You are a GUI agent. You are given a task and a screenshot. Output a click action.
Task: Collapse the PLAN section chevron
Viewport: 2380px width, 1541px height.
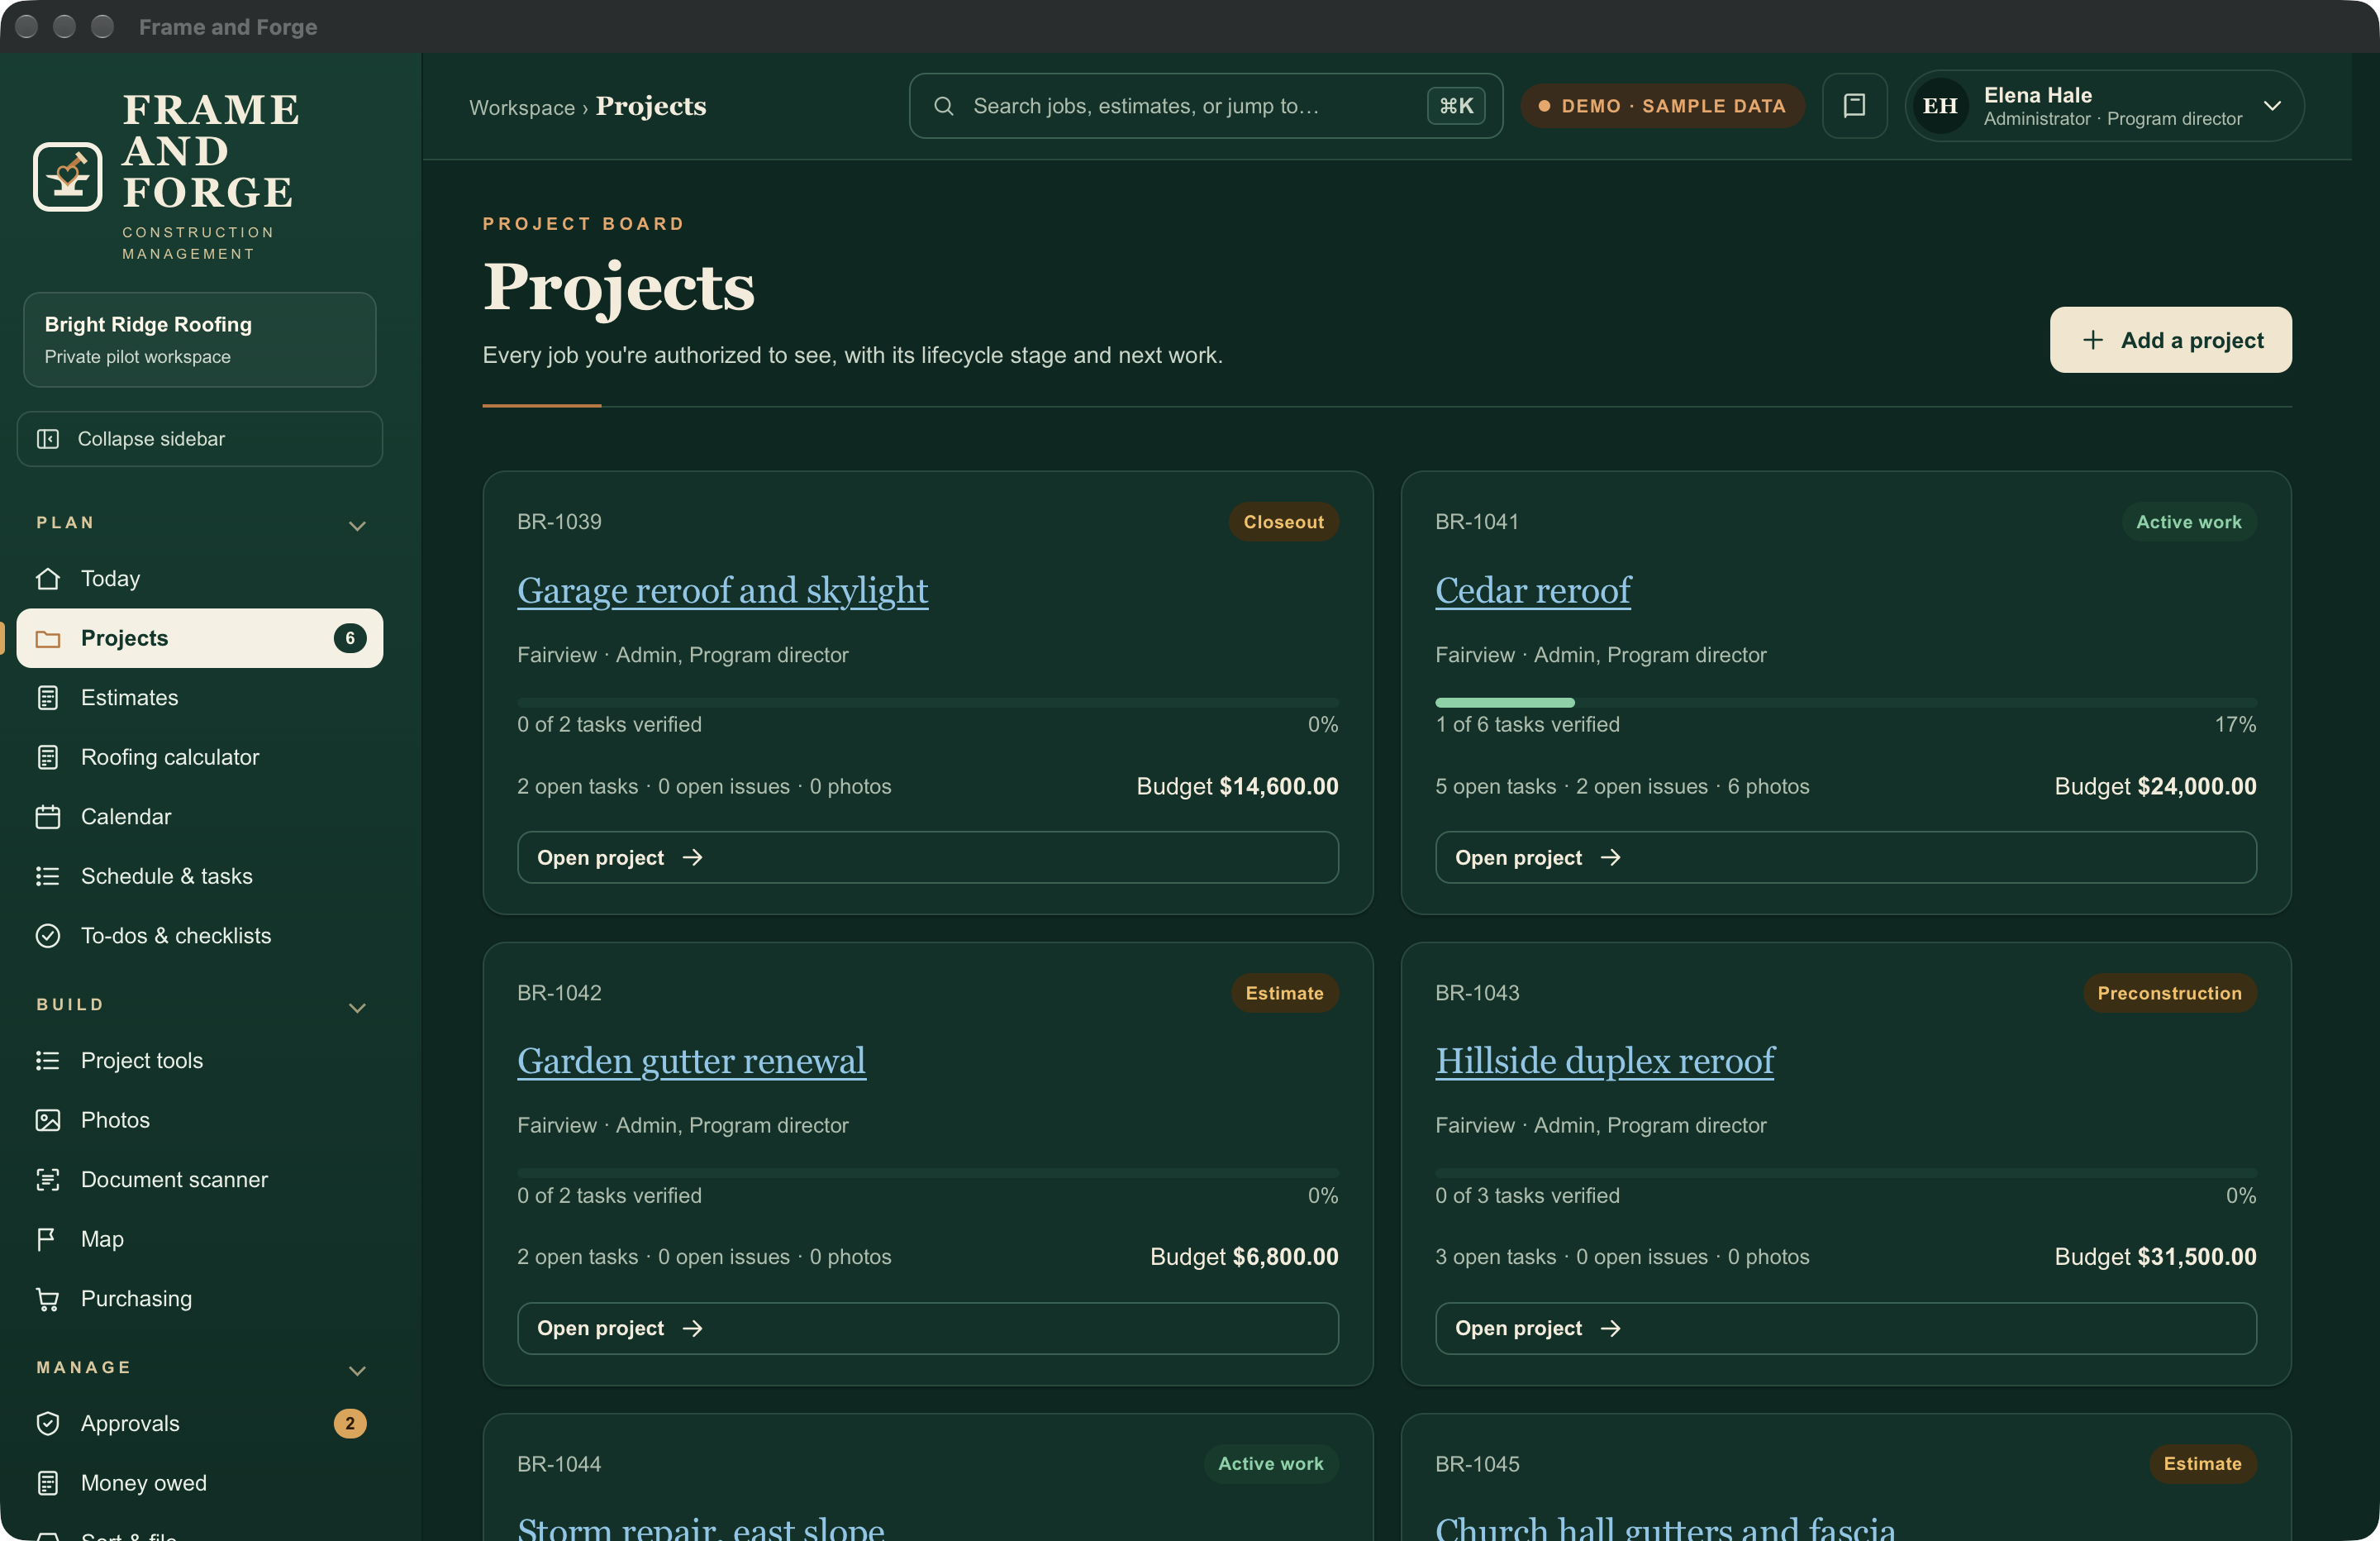357,525
